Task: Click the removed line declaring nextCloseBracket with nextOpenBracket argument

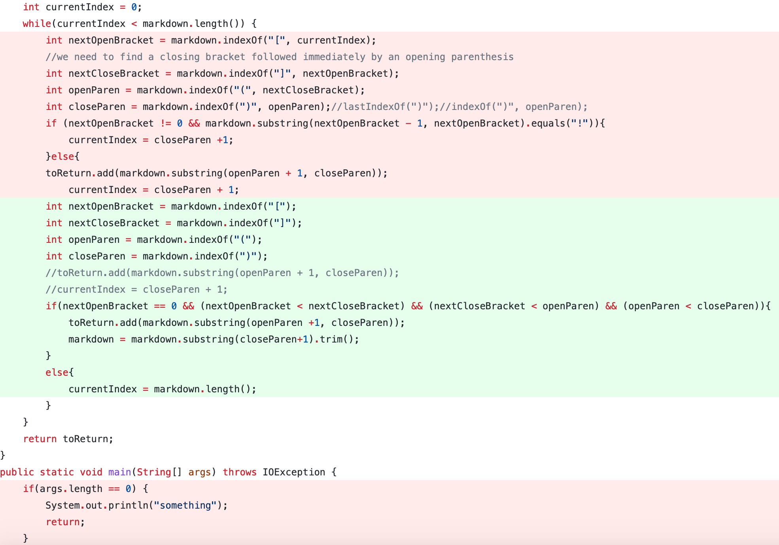Action: click(x=222, y=74)
